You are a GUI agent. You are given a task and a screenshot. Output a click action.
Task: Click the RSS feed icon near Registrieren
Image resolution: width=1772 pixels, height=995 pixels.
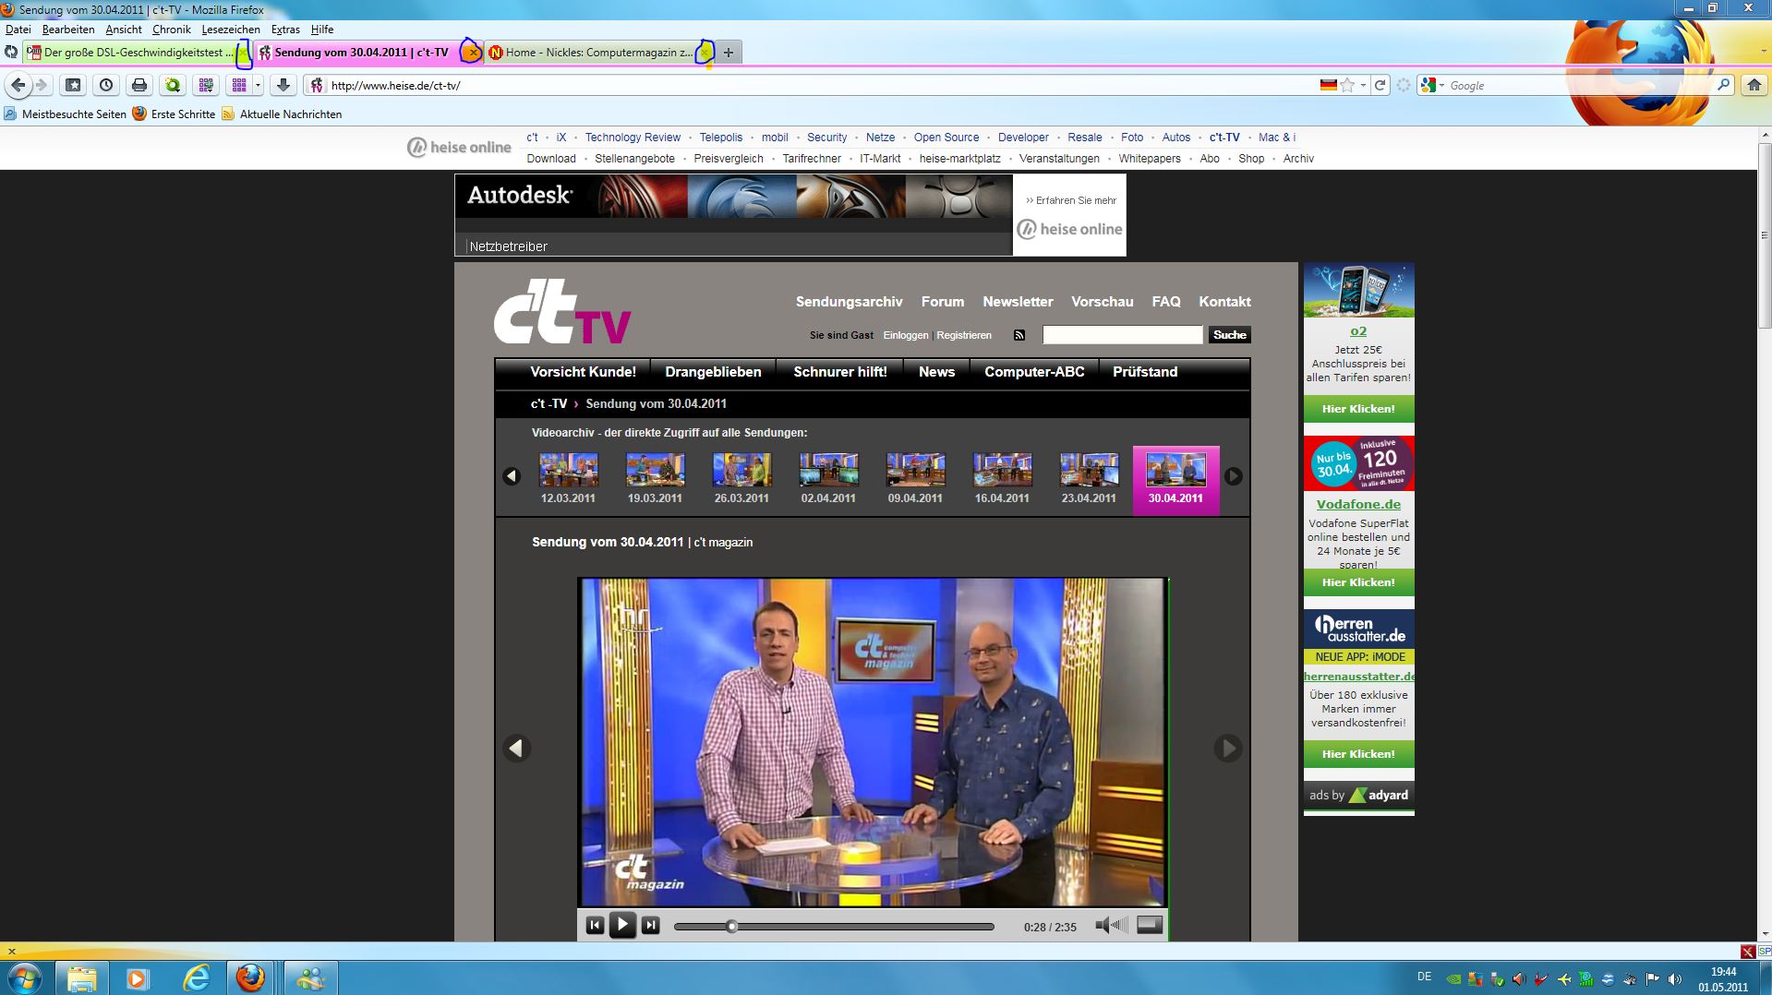pyautogui.click(x=1019, y=335)
